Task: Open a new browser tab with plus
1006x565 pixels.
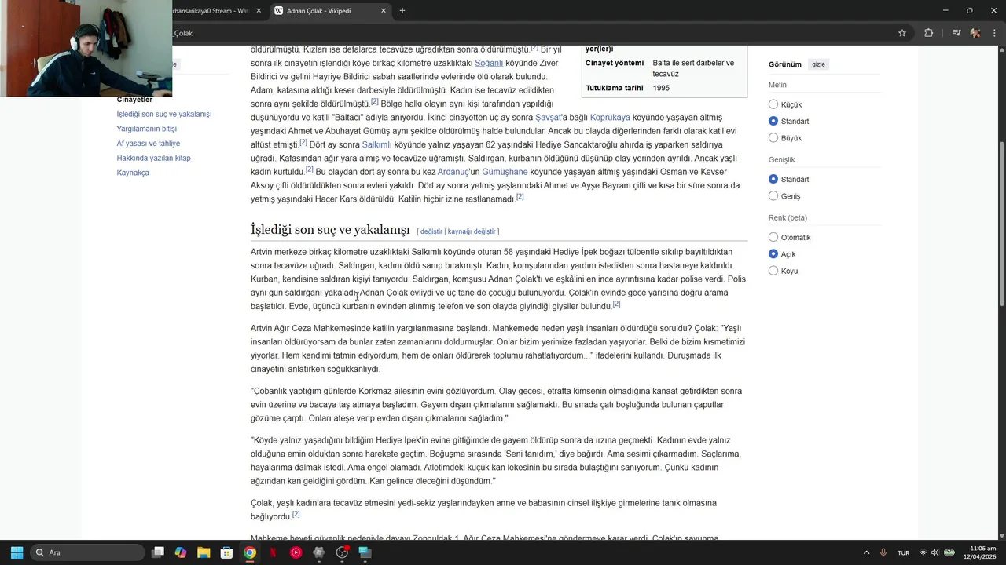Action: [402, 10]
